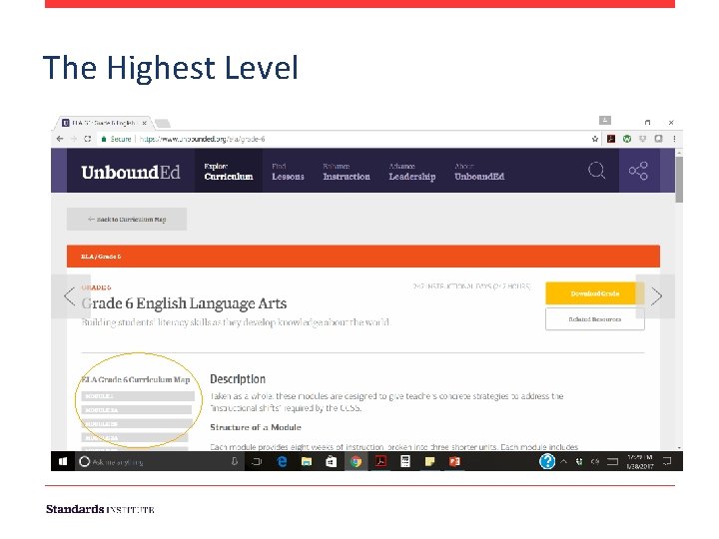Click the volume speaker tray icon

(595, 461)
